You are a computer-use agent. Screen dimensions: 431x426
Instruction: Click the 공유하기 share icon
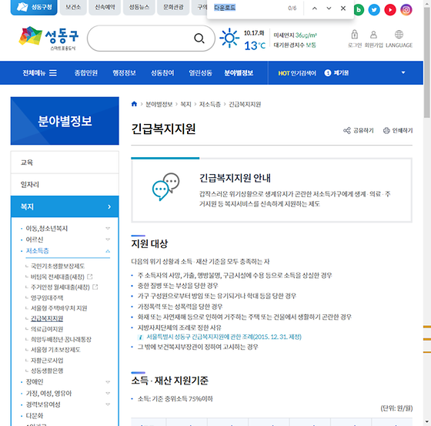(347, 130)
